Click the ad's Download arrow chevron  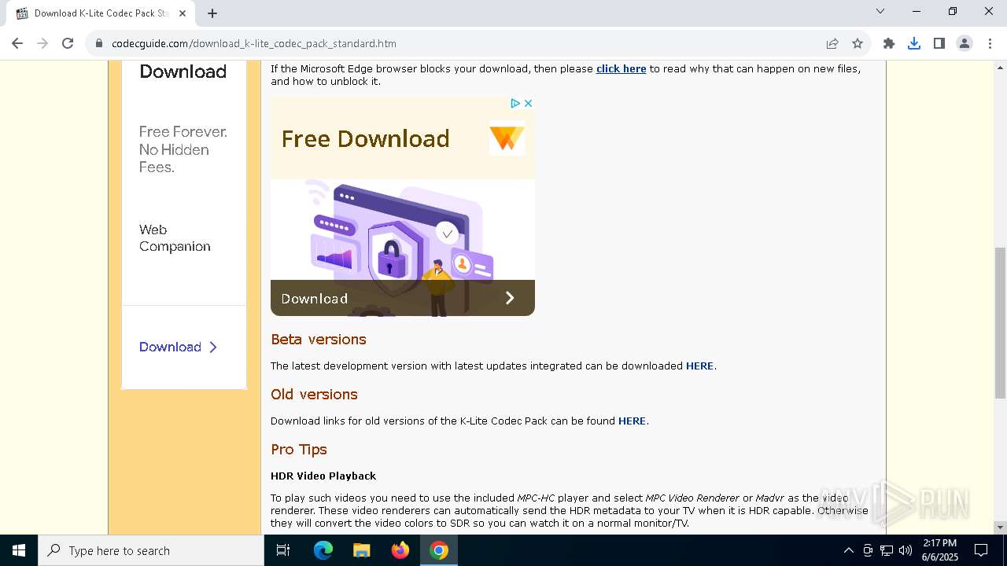click(510, 298)
